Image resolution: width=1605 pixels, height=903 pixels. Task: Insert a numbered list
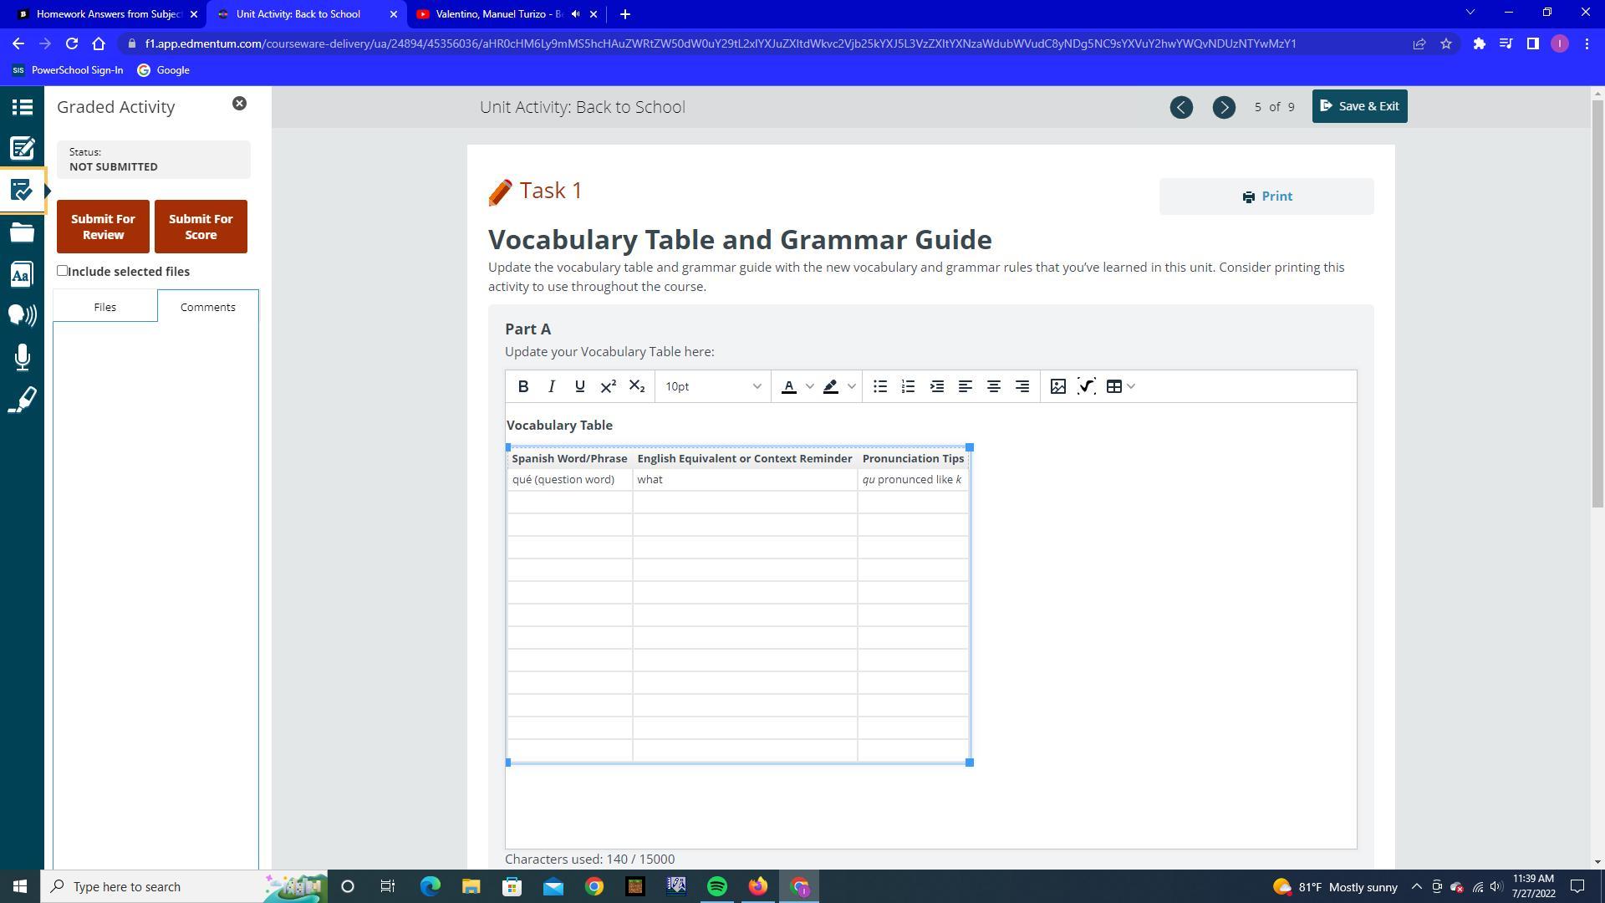tap(909, 386)
